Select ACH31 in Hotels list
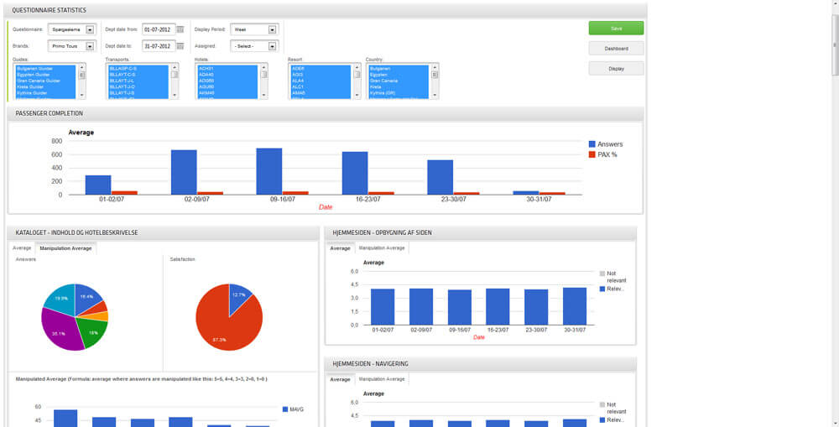839x427 pixels. 228,69
